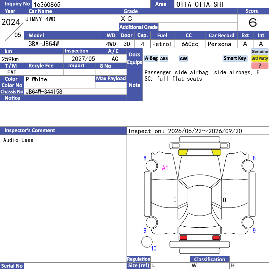This screenshot has width=269, height=269.
Task: Click the note text about airbags
Action: [x=202, y=75]
